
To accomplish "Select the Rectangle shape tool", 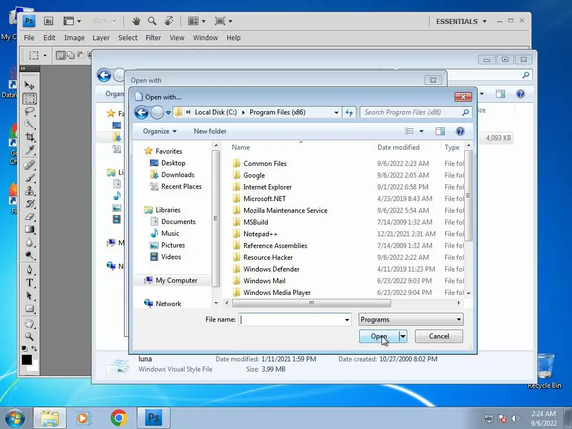I will pyautogui.click(x=29, y=309).
